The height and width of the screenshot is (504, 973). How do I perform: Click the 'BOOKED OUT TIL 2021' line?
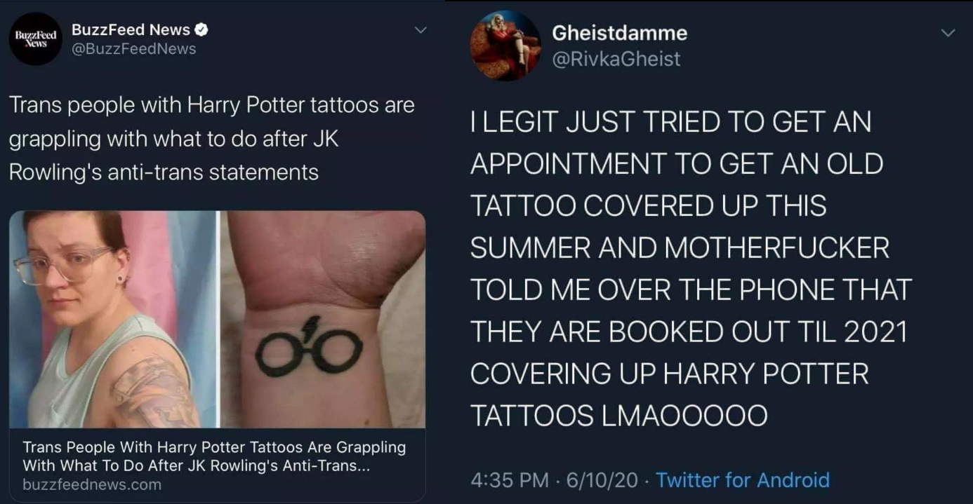click(688, 332)
